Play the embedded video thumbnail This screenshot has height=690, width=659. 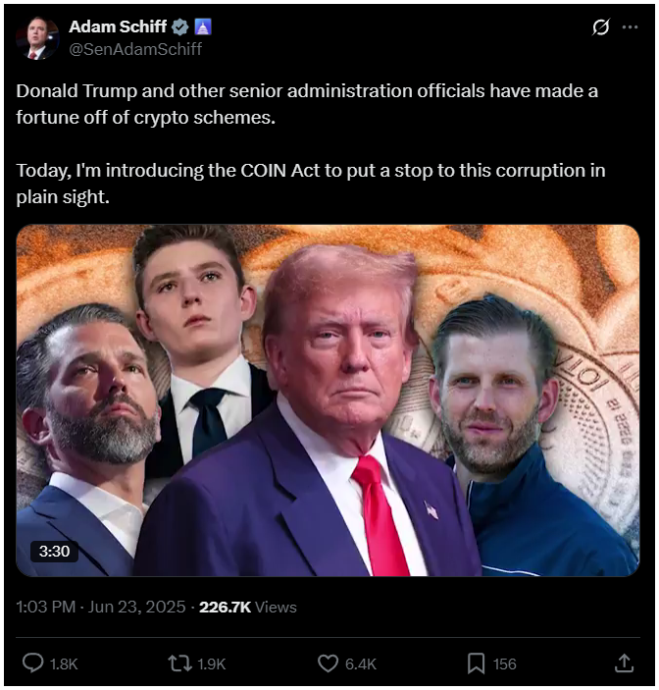pyautogui.click(x=328, y=400)
